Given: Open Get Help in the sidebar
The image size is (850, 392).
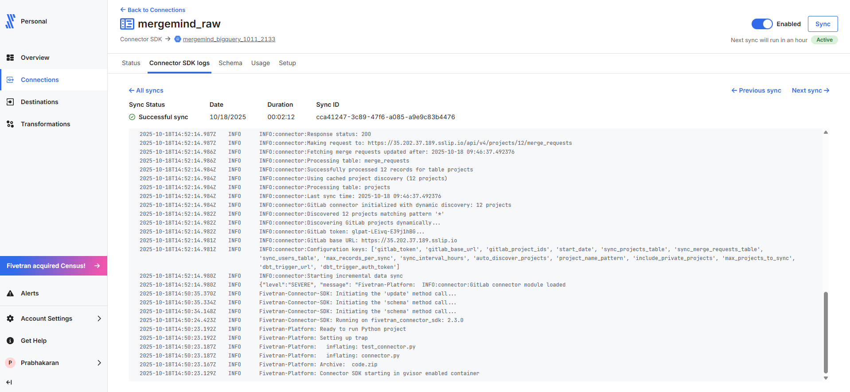Looking at the screenshot, I should click(x=54, y=341).
